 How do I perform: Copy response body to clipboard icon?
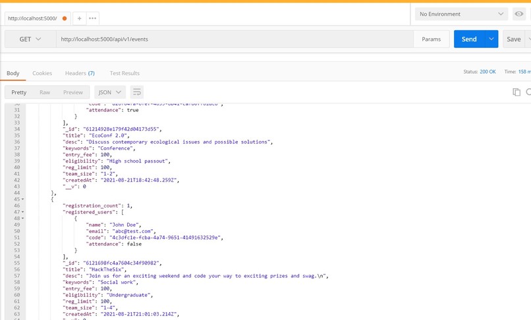516,92
